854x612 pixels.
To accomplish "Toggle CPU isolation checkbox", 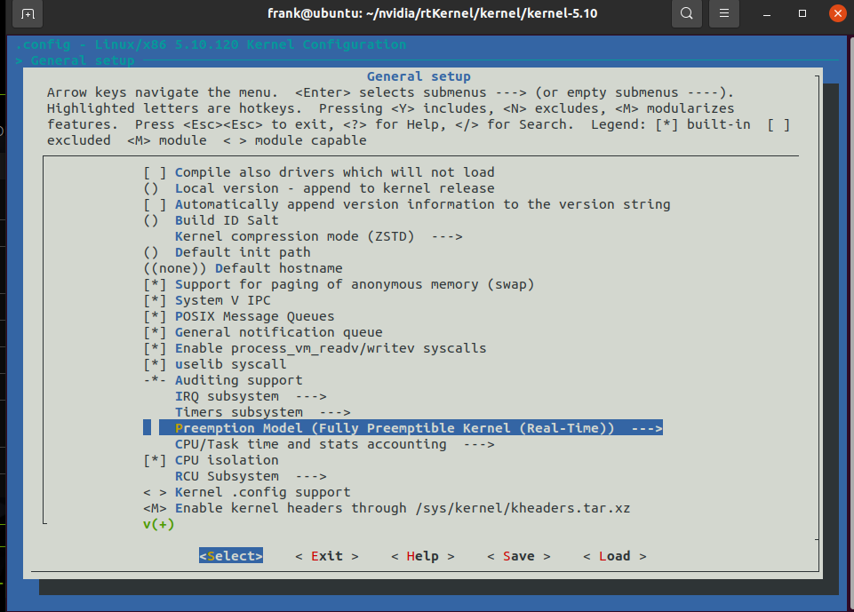I will pyautogui.click(x=227, y=460).
